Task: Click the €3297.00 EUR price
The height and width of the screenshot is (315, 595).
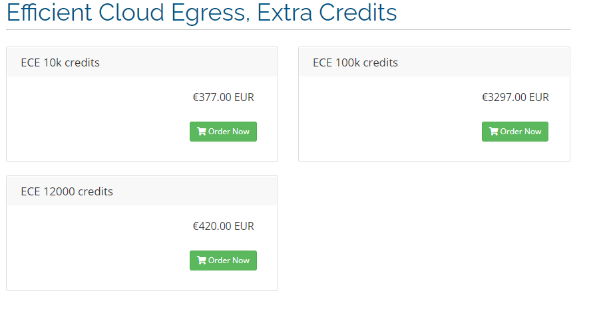Action: 515,98
